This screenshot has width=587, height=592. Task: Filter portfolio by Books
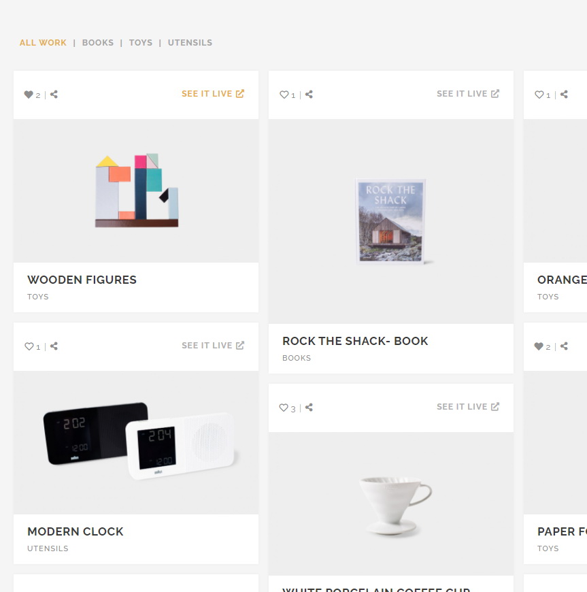pyautogui.click(x=98, y=43)
